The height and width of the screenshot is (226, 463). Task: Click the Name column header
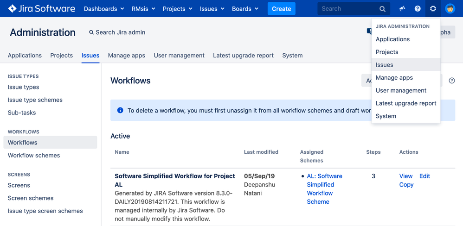click(x=122, y=152)
